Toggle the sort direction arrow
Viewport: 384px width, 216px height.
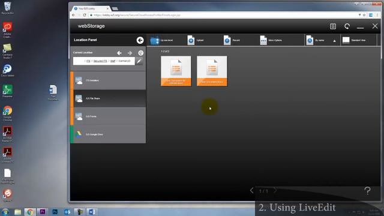[335, 41]
